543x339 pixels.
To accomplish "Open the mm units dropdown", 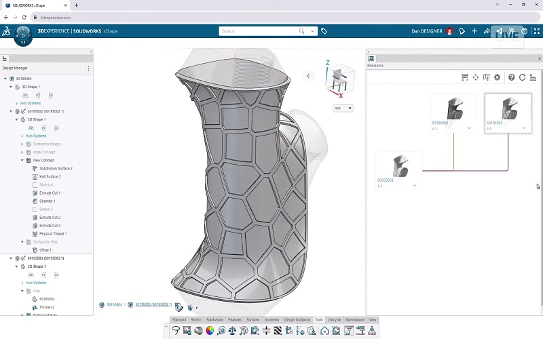I will (342, 108).
